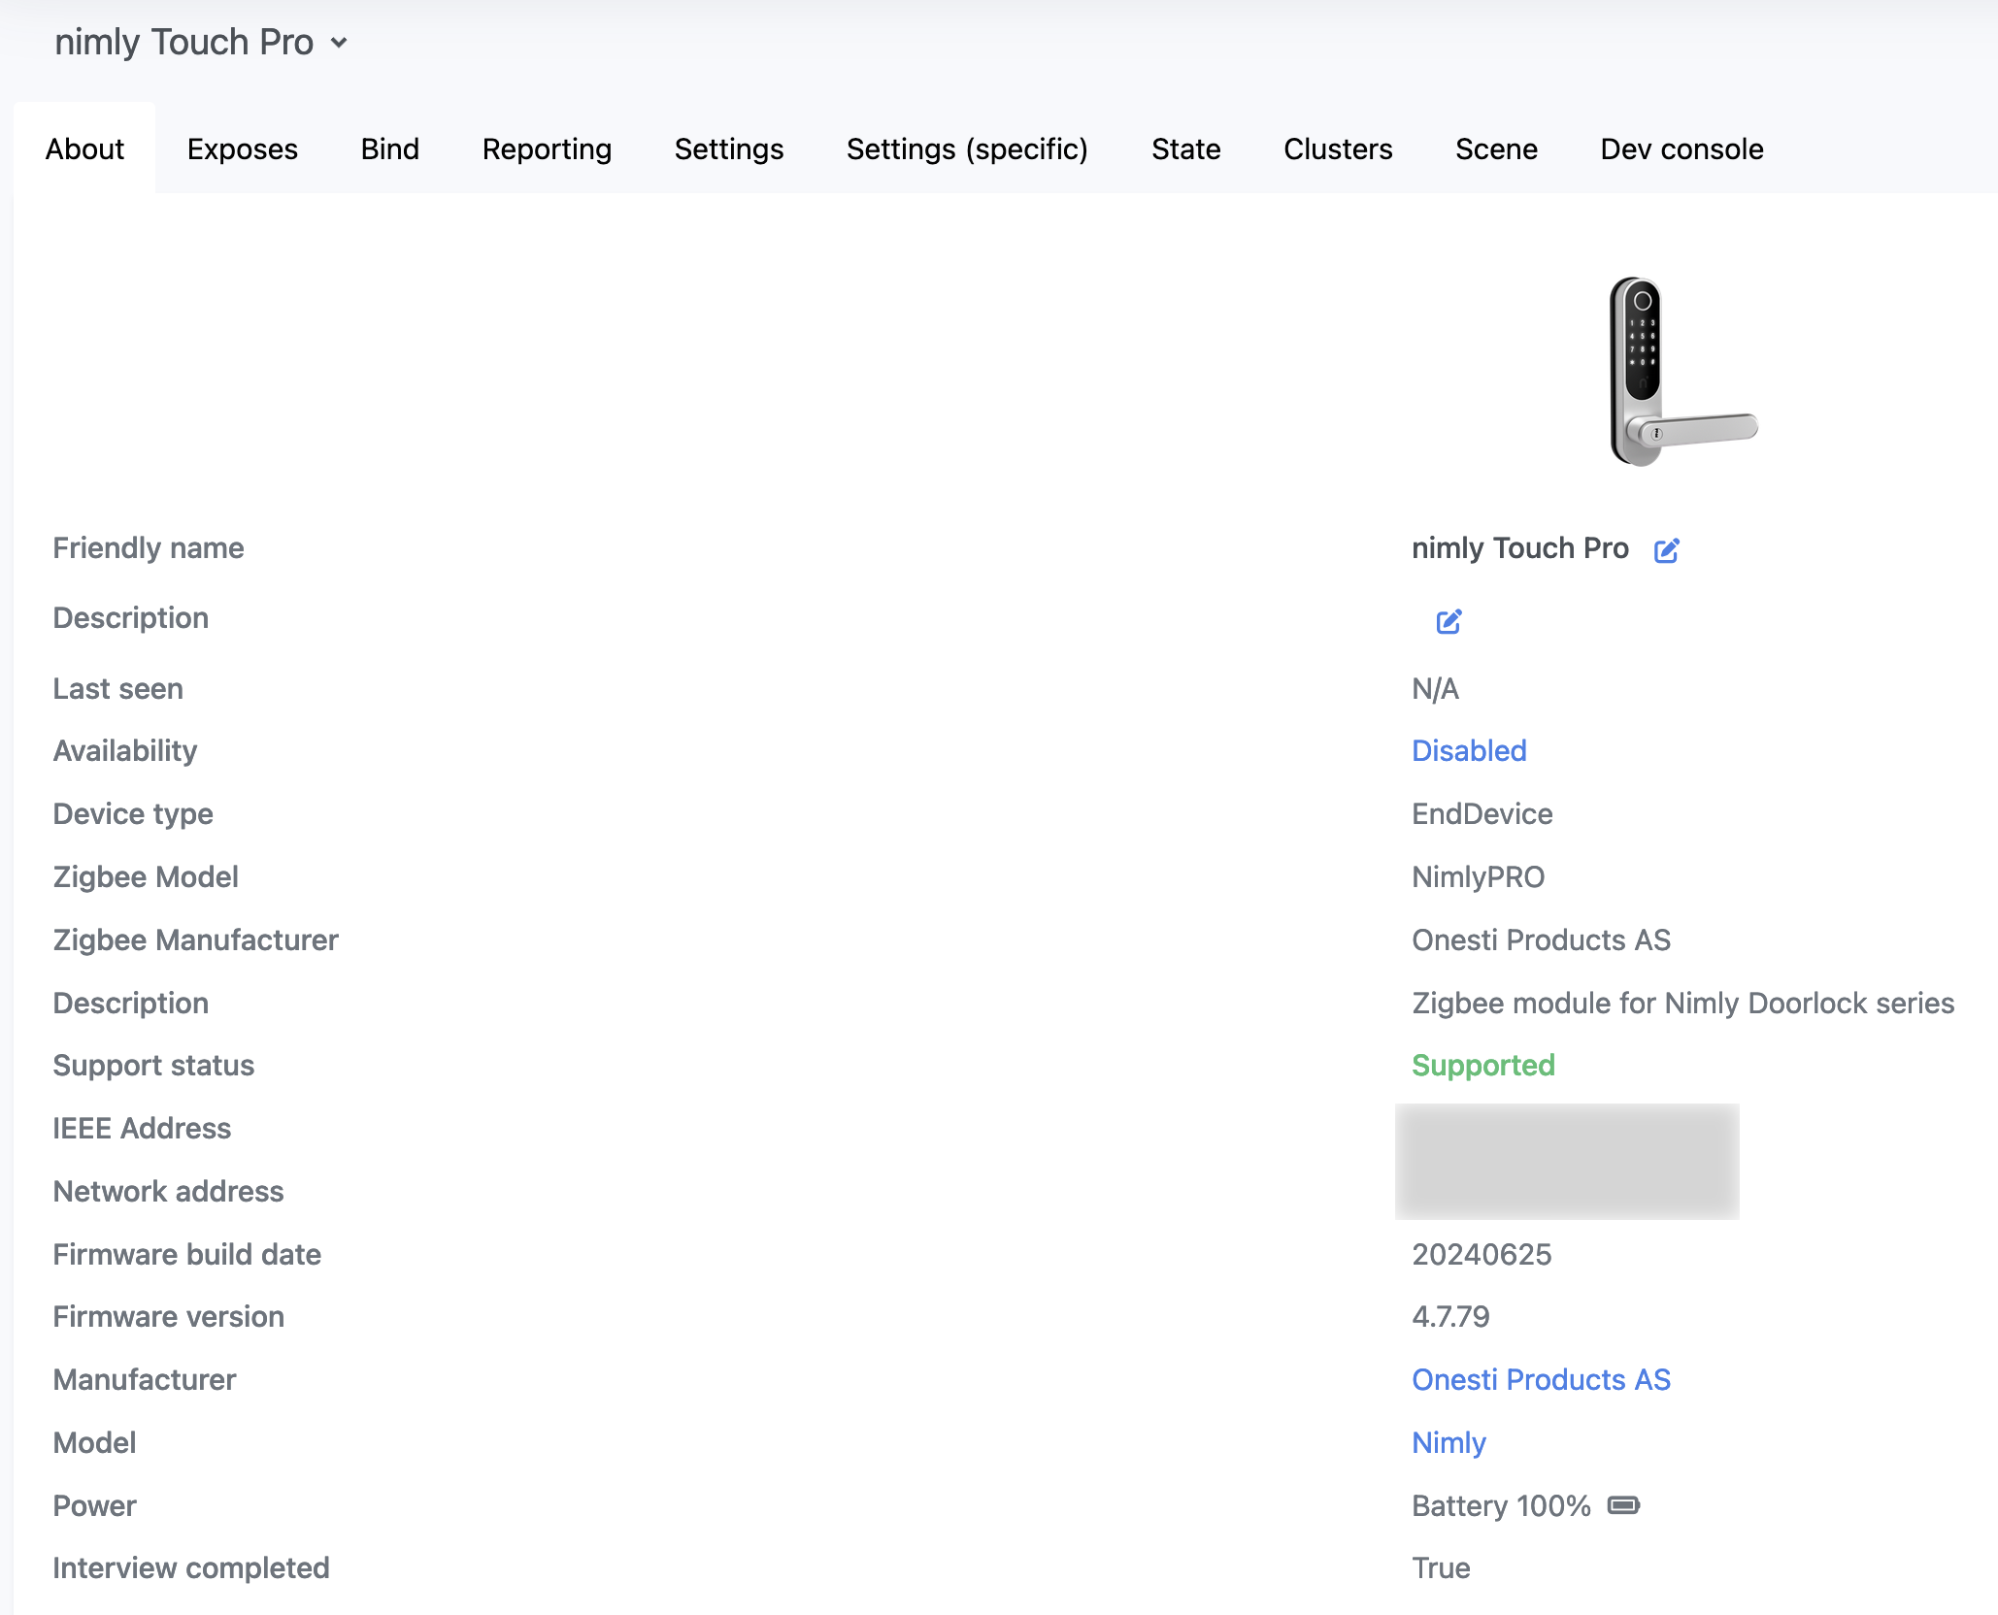Click the Interview completed label

pos(190,1567)
